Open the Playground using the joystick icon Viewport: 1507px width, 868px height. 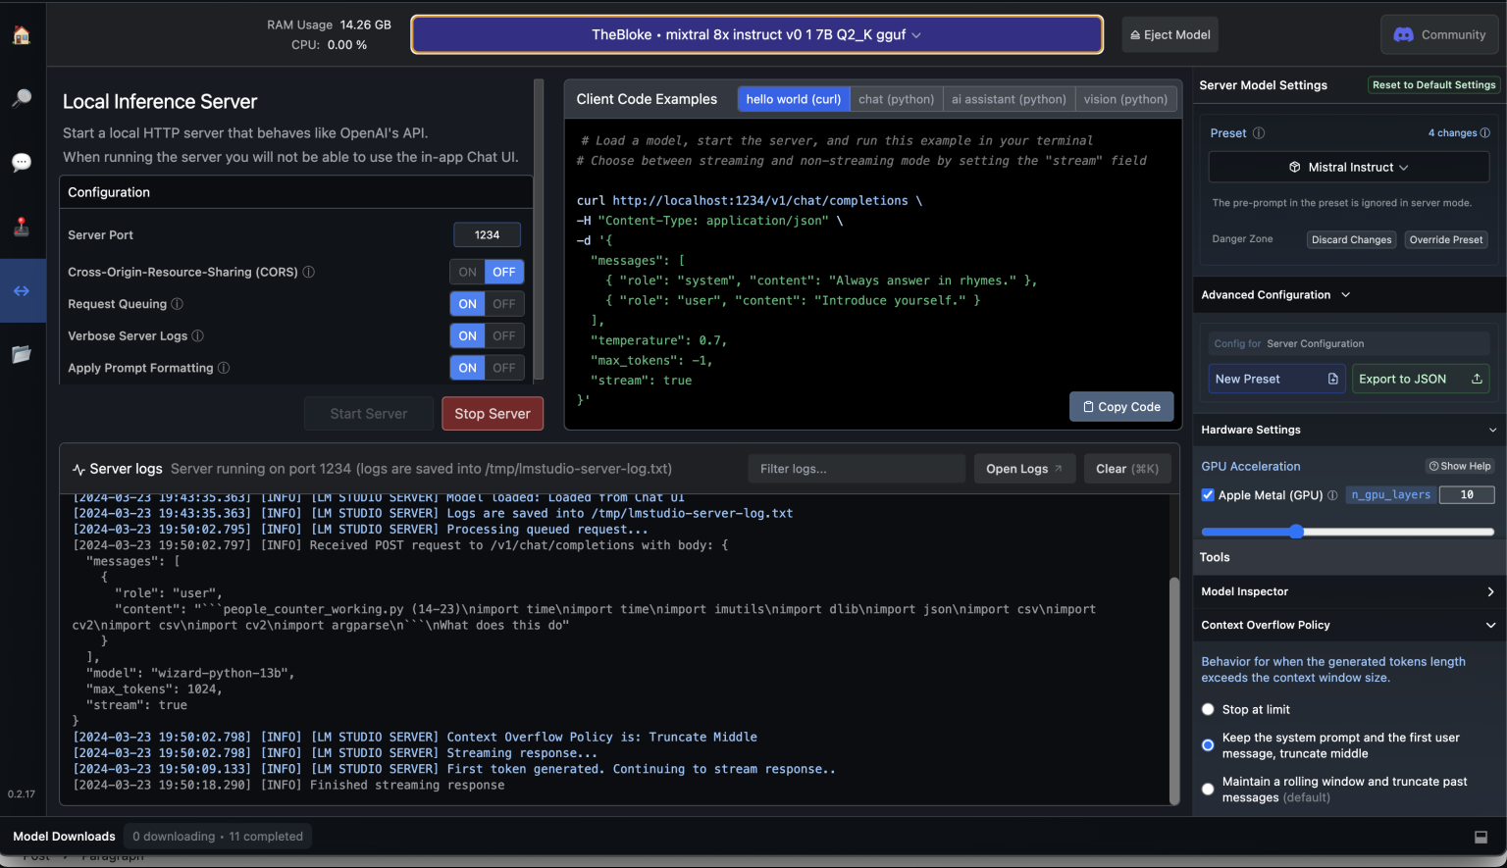pyautogui.click(x=23, y=224)
